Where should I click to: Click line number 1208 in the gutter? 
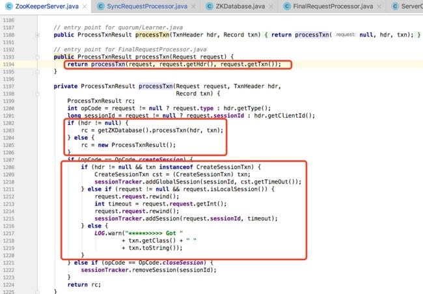[8, 167]
